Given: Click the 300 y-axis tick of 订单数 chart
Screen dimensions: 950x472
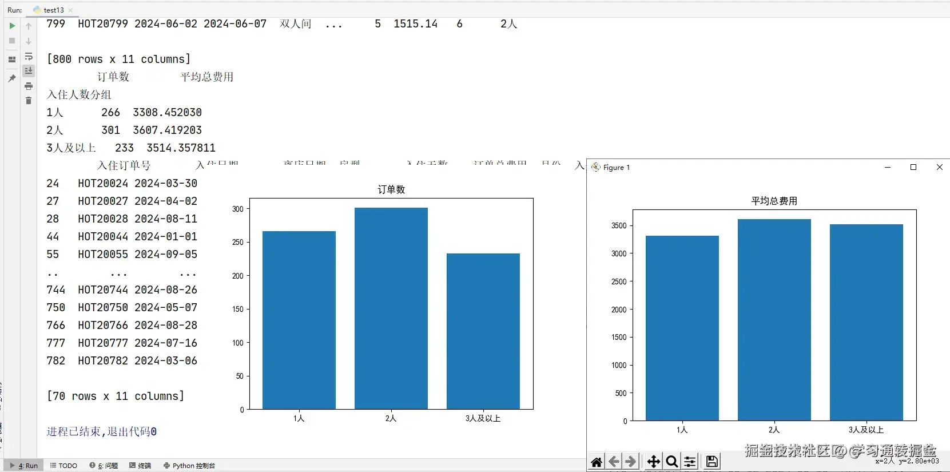Looking at the screenshot, I should pyautogui.click(x=237, y=209).
